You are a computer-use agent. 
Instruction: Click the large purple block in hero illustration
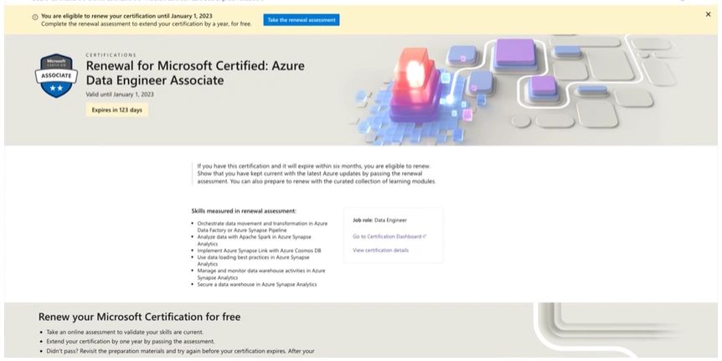click(x=513, y=54)
